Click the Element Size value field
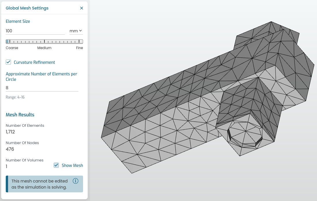This screenshot has width=317, height=201. [x=35, y=31]
